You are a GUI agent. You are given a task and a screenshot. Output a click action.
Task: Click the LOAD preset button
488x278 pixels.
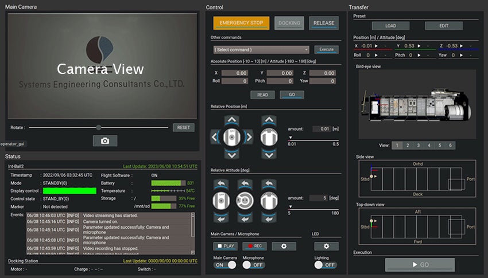(x=390, y=26)
